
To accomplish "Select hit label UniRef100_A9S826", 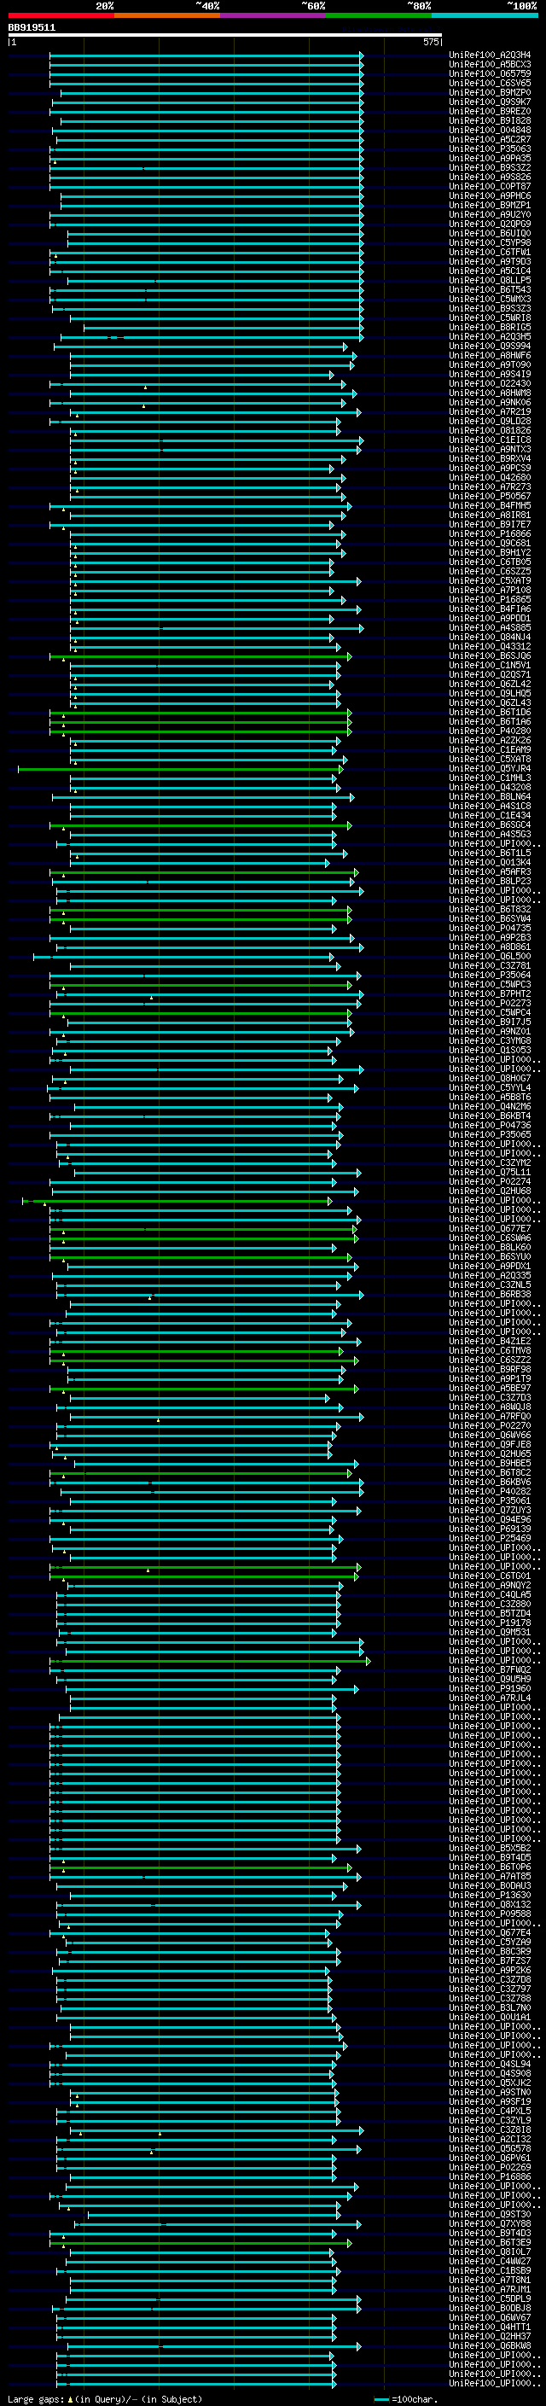I will click(x=490, y=178).
